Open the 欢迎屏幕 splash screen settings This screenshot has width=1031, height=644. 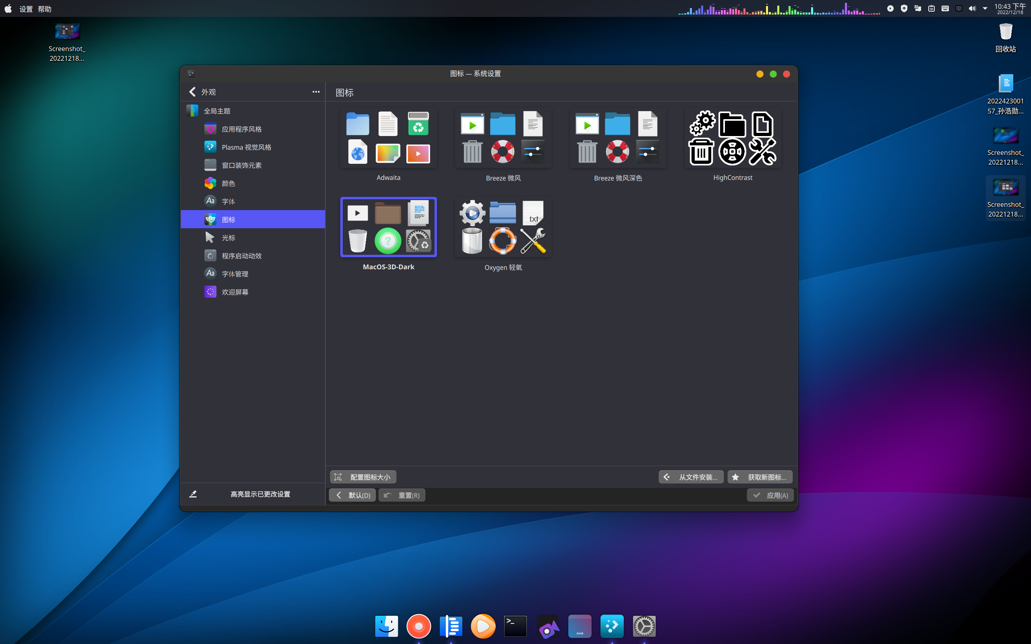235,292
